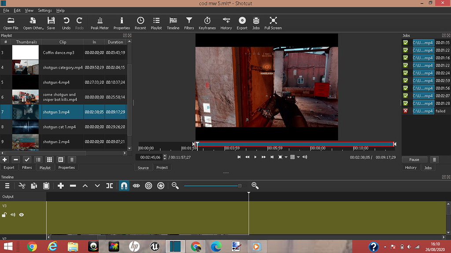This screenshot has width=451, height=253.
Task: Undo the last action
Action: point(66,23)
